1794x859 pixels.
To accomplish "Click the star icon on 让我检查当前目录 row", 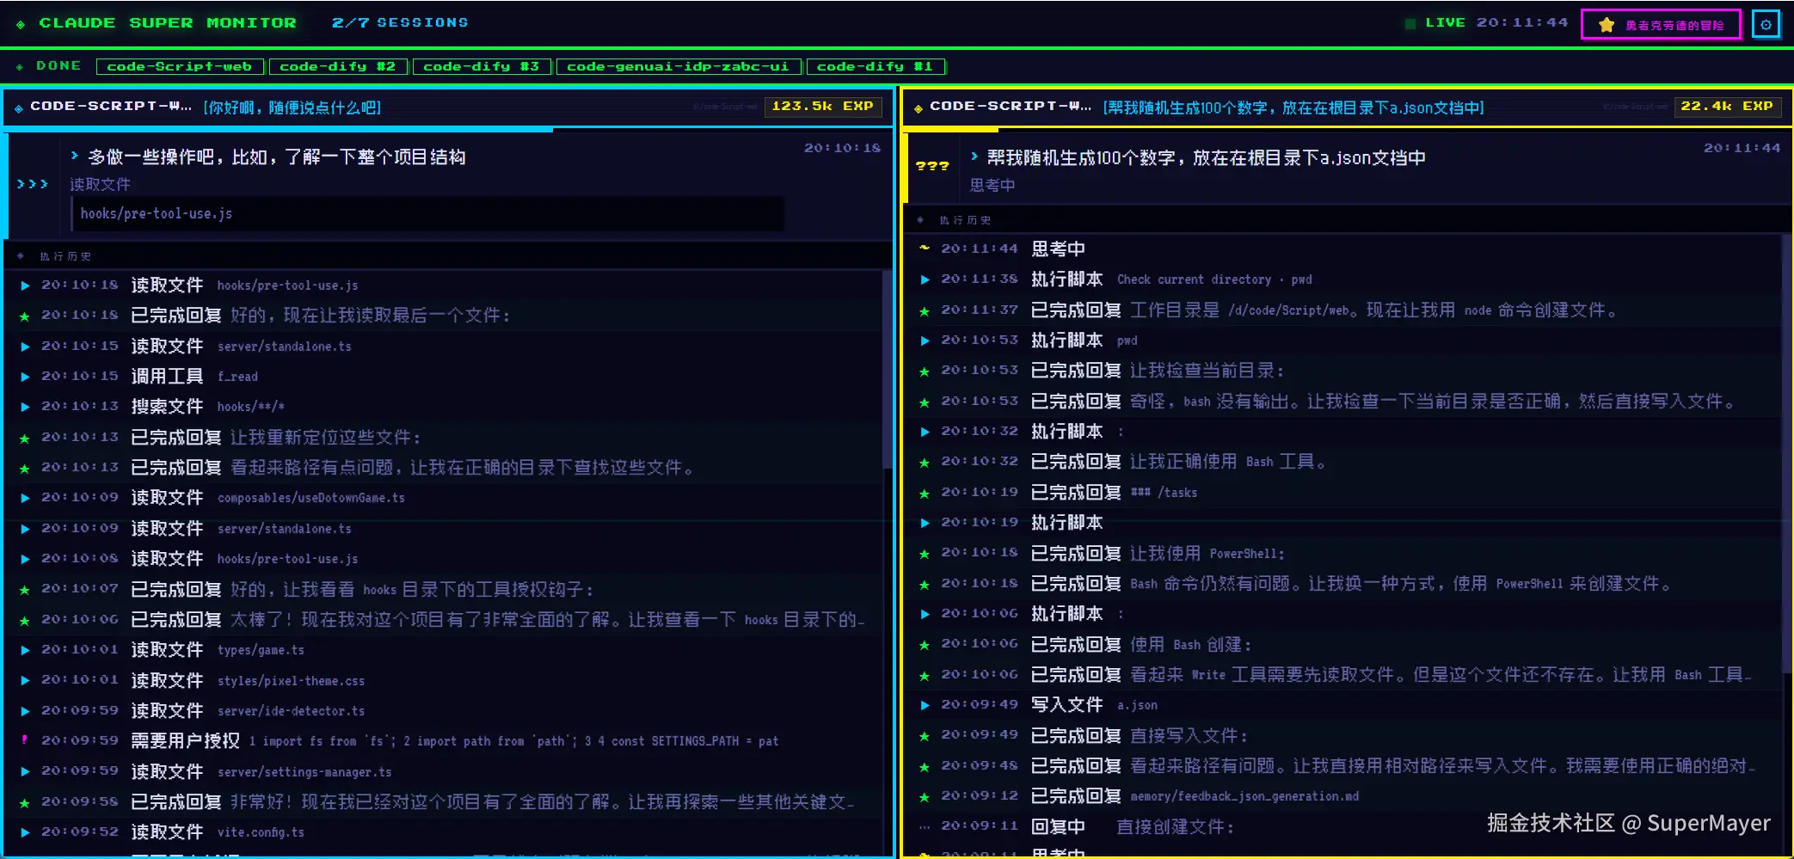I will [x=925, y=371].
